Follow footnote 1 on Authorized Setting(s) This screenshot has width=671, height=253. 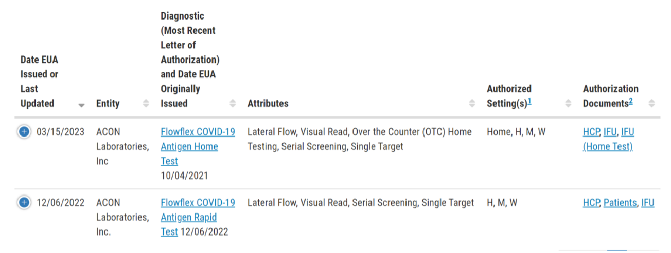pyautogui.click(x=529, y=101)
